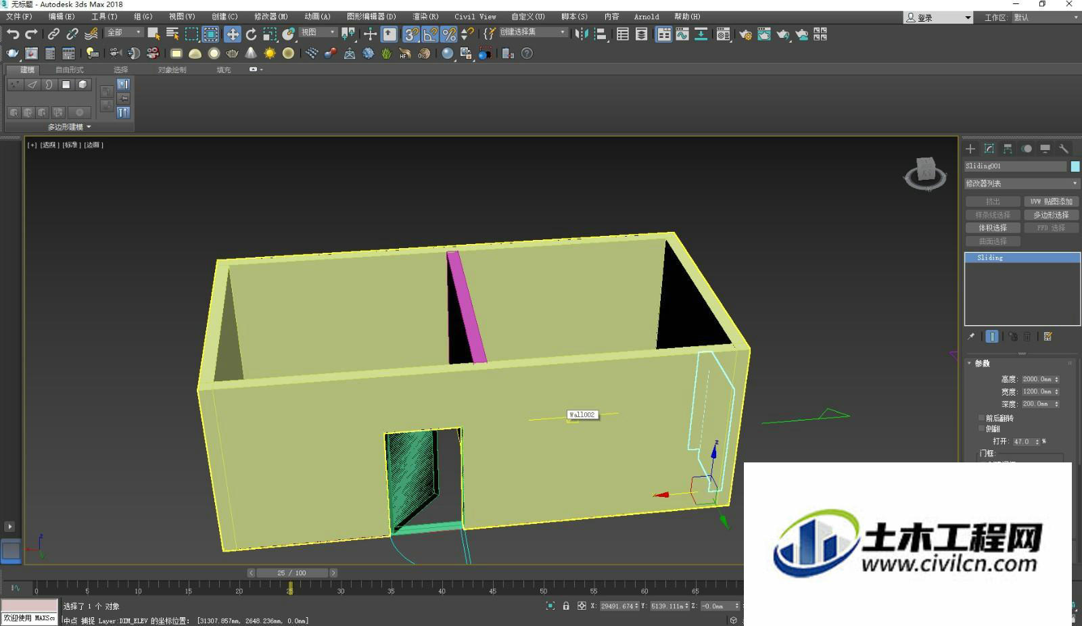Create a Sunlight system with sun icon

[270, 53]
